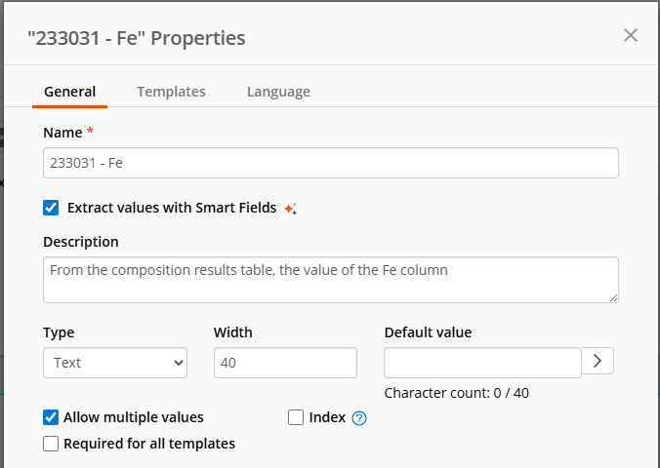Check the Index checkbox
This screenshot has width=660, height=468.
tap(297, 417)
